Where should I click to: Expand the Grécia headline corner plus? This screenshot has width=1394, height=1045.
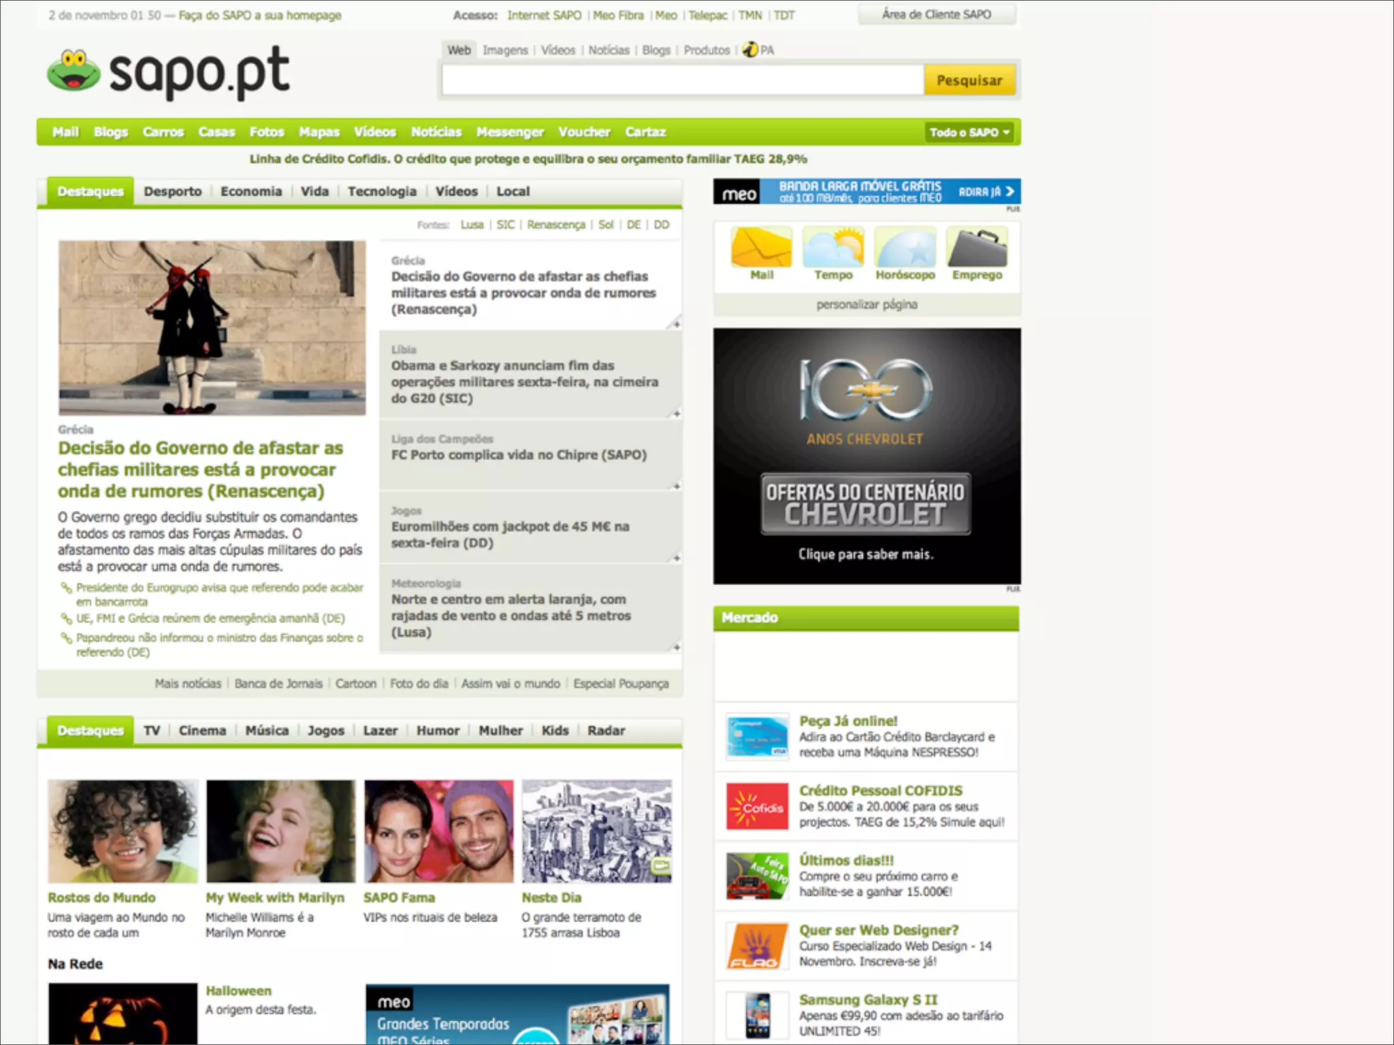(x=676, y=324)
